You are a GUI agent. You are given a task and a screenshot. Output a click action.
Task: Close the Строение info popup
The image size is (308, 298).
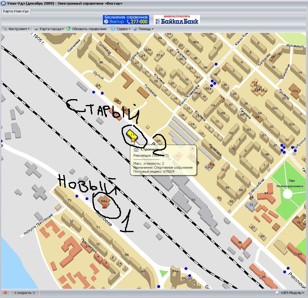[192, 149]
